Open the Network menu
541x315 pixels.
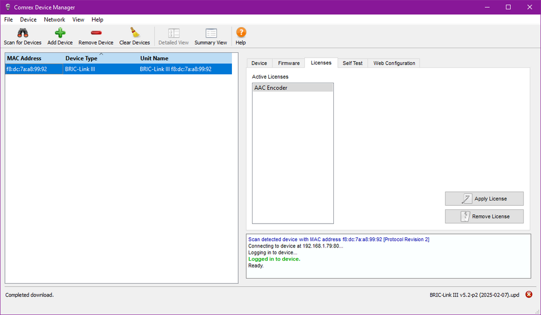point(54,20)
